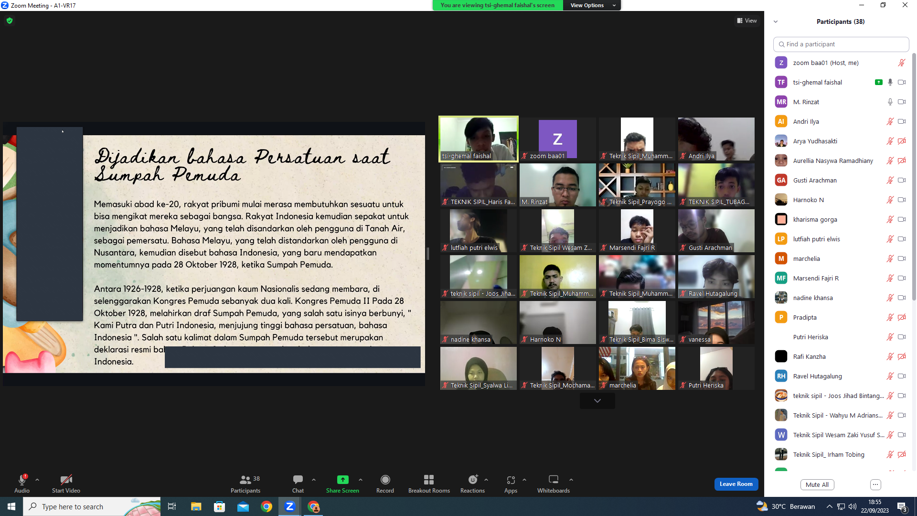Click the participants list scrollbar

click(914, 177)
